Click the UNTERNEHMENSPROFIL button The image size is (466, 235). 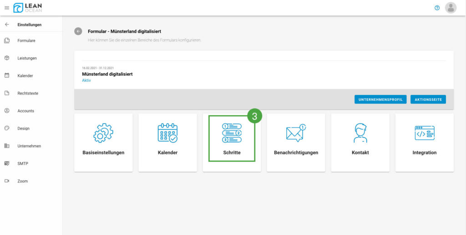(x=380, y=99)
